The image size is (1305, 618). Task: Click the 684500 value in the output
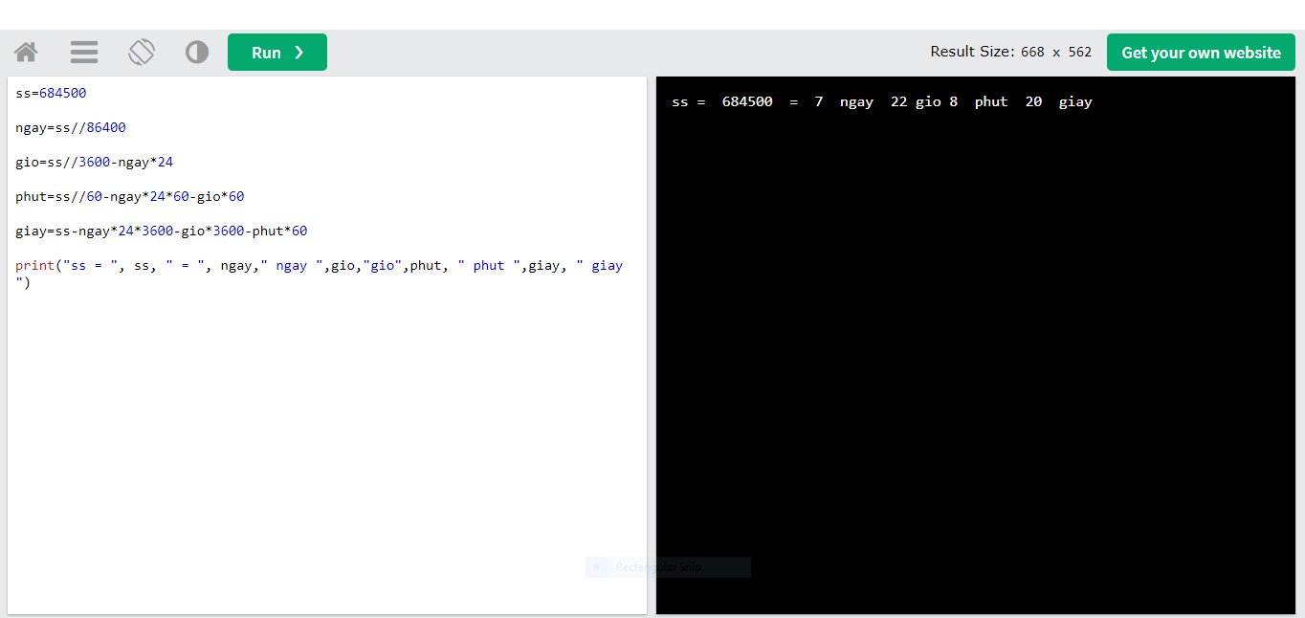[x=747, y=101]
